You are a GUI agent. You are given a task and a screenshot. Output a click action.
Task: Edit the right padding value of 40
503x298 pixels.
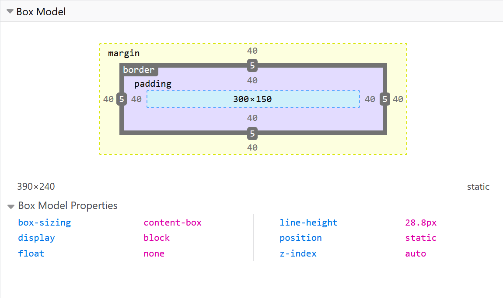coord(370,99)
